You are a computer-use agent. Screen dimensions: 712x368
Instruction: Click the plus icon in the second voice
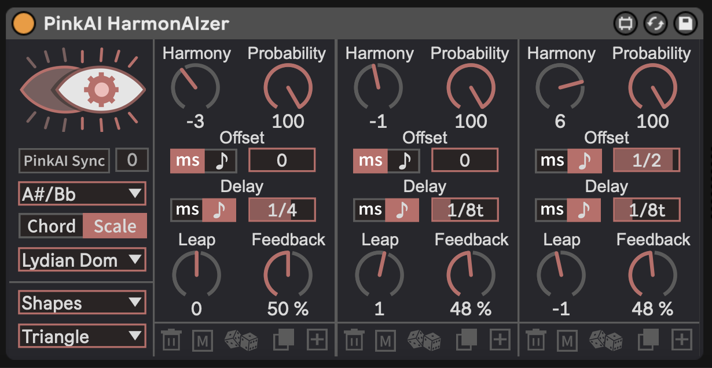499,340
